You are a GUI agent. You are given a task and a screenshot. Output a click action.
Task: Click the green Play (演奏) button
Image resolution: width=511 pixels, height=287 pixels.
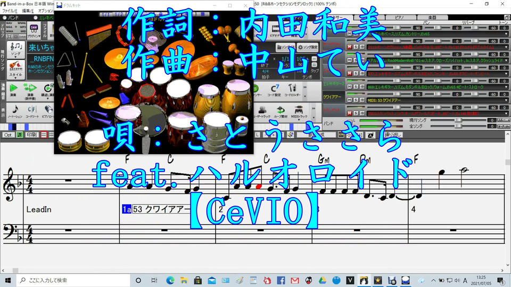[x=13, y=90]
